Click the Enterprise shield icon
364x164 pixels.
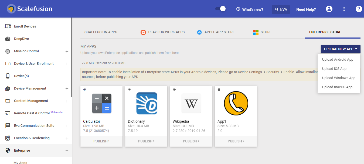8,150
